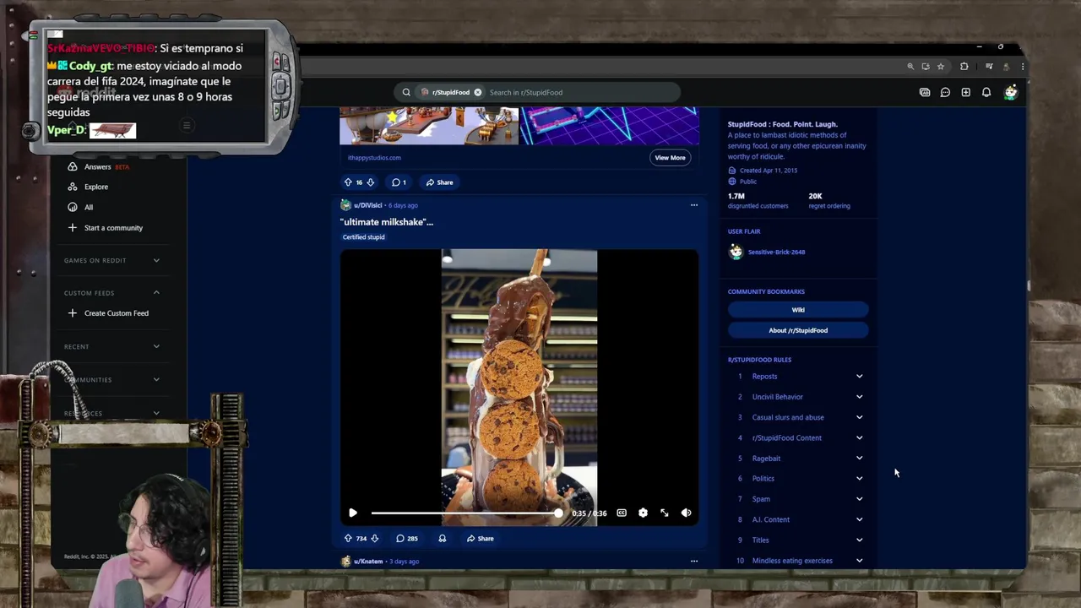Enter fullscreen on the milkshake video
Image resolution: width=1081 pixels, height=608 pixels.
point(665,513)
